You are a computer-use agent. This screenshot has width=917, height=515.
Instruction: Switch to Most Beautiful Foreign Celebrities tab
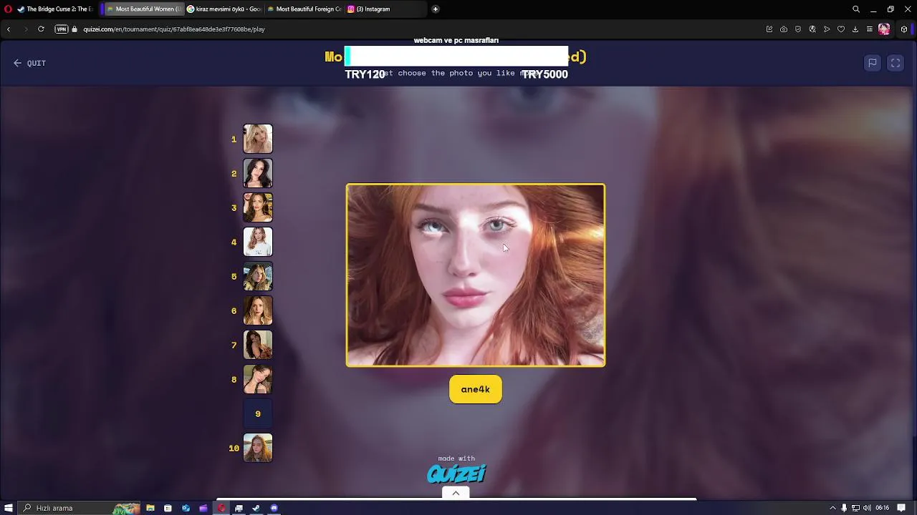pos(304,9)
